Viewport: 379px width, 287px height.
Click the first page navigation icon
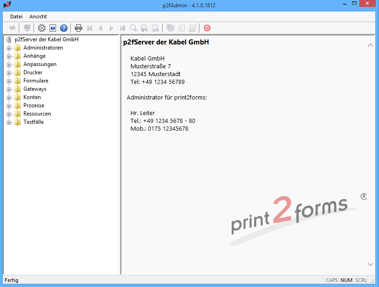(x=90, y=28)
